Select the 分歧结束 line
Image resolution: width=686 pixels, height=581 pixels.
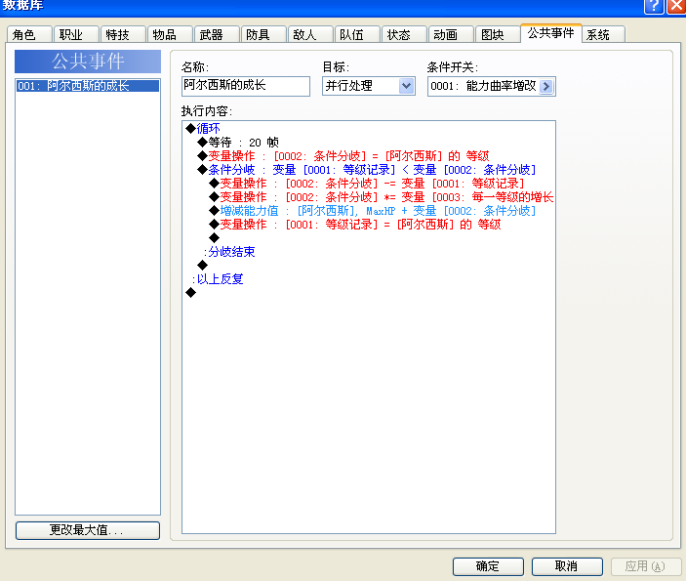click(x=229, y=252)
